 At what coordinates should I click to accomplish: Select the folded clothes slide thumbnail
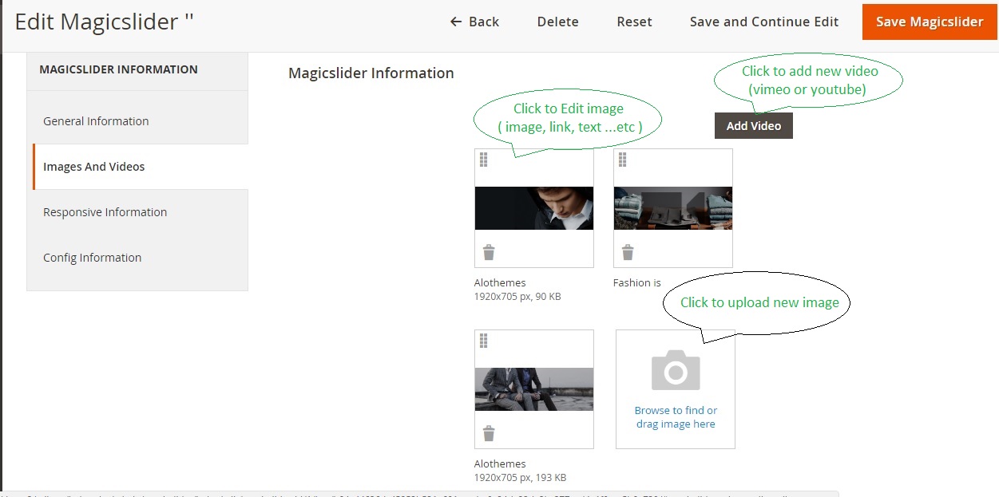click(x=672, y=208)
